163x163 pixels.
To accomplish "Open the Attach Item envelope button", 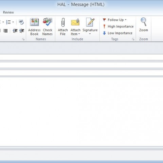I will coord(75,22).
